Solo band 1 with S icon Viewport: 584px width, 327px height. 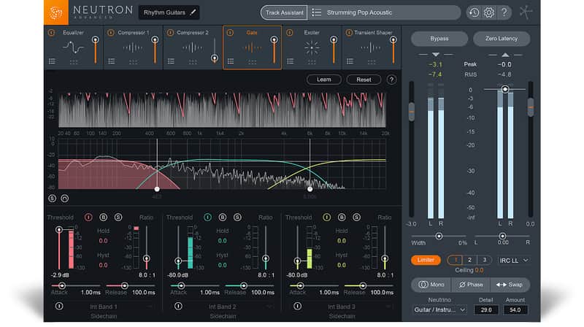[x=118, y=217]
